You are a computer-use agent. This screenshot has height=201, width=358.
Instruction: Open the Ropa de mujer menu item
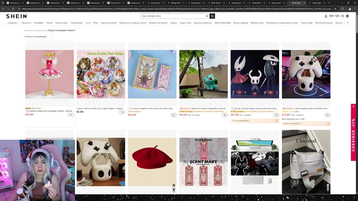[x=62, y=23]
